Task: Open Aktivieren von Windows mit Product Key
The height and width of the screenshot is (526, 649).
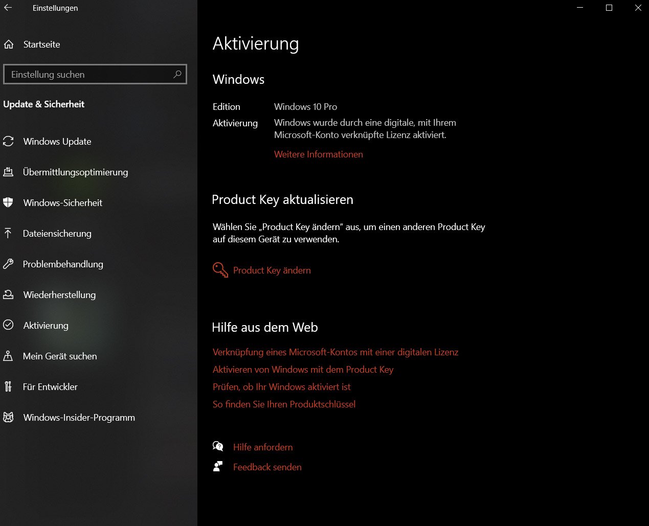Action: 303,370
